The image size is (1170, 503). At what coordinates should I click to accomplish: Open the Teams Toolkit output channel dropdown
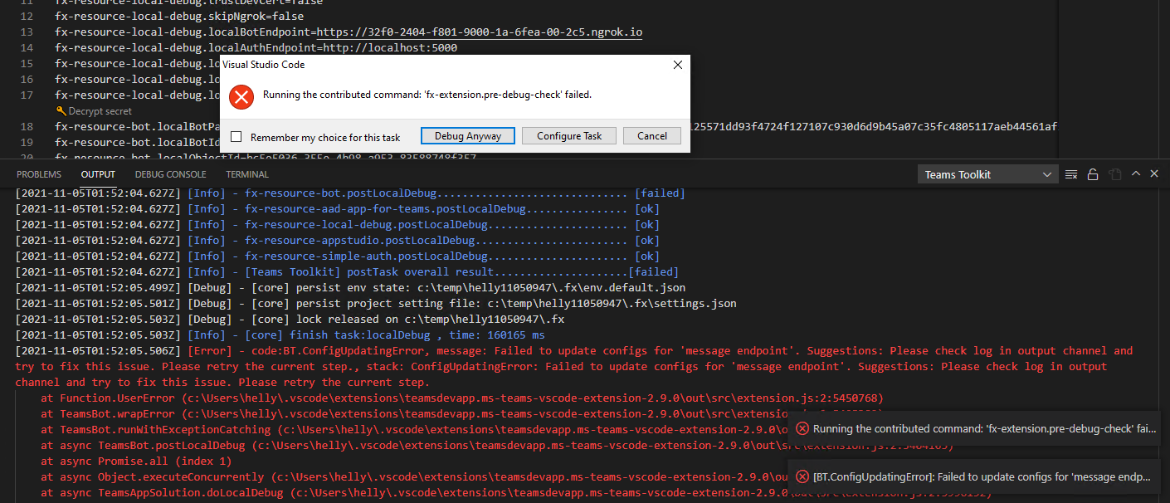[x=986, y=173]
